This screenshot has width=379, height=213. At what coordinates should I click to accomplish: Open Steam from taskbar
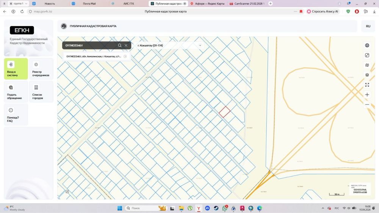pyautogui.click(x=216, y=208)
